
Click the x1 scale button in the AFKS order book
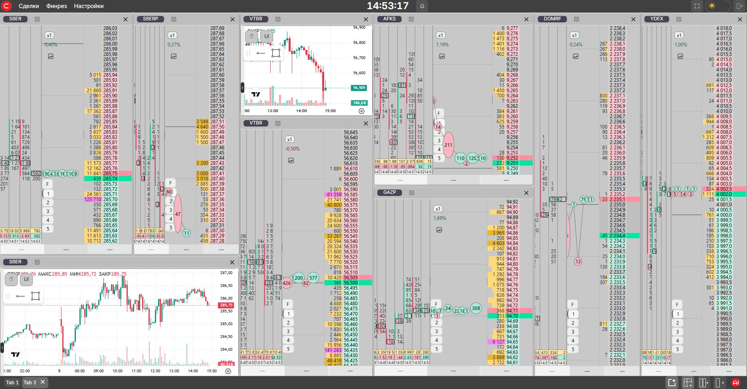coord(440,35)
